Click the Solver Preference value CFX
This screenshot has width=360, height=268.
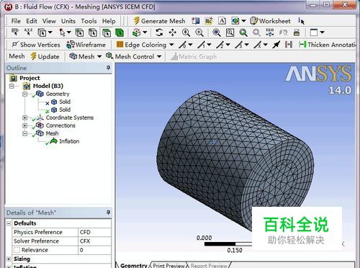[95, 241]
